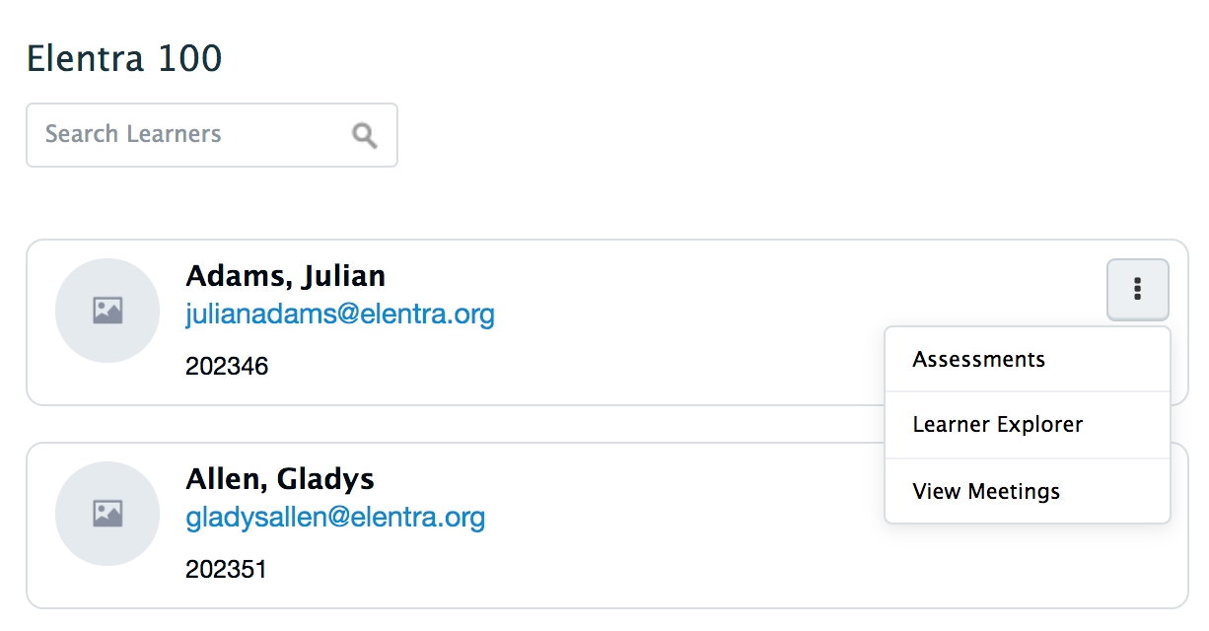The height and width of the screenshot is (631, 1209).
Task: Open the three-dot menu for Julian Adams
Action: pos(1137,289)
